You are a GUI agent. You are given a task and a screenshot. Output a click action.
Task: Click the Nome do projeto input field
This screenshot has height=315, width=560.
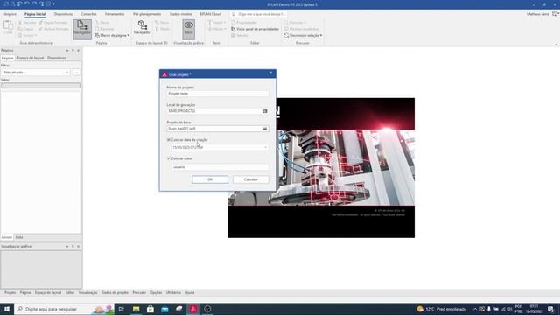point(218,94)
